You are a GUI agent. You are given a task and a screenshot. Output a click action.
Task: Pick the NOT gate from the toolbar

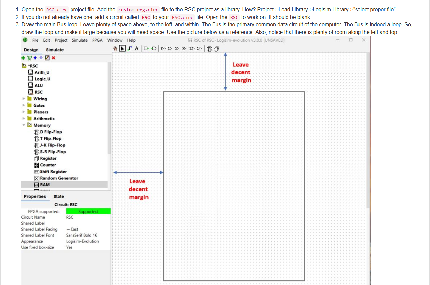click(x=163, y=48)
